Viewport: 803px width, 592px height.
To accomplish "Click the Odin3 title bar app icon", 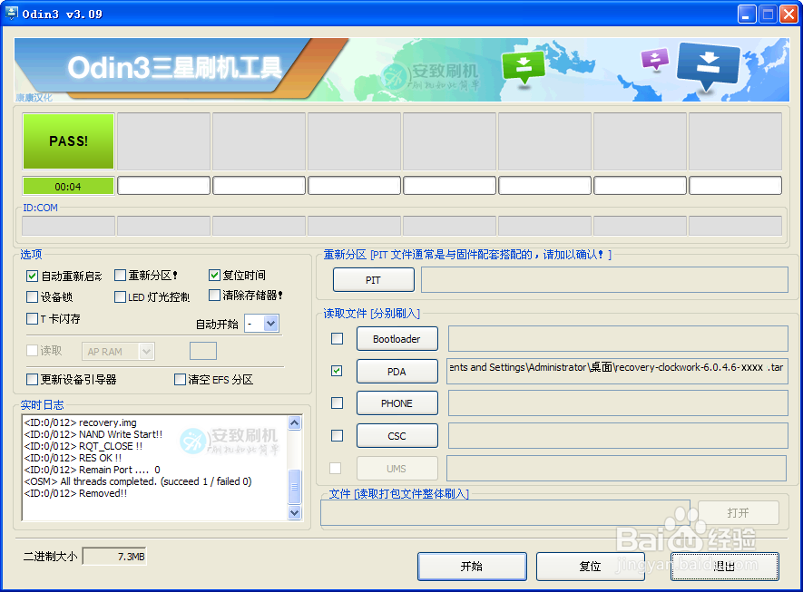I will pyautogui.click(x=11, y=13).
